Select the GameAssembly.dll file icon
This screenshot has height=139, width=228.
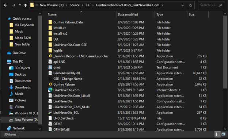(x=50, y=73)
